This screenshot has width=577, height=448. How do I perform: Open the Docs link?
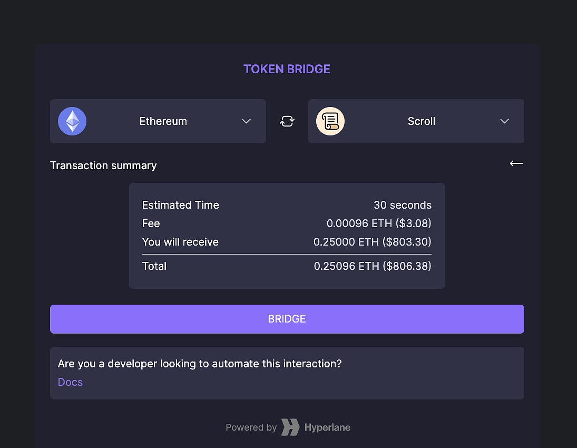[70, 382]
